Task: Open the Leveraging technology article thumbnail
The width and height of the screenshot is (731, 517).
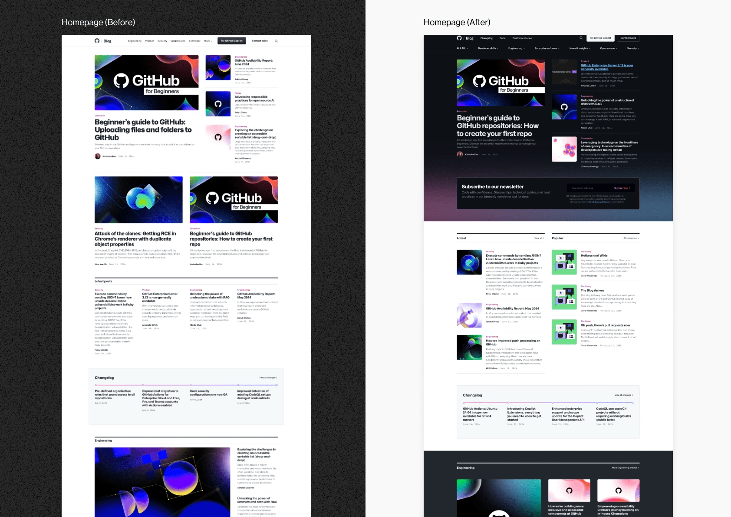Action: [x=564, y=149]
